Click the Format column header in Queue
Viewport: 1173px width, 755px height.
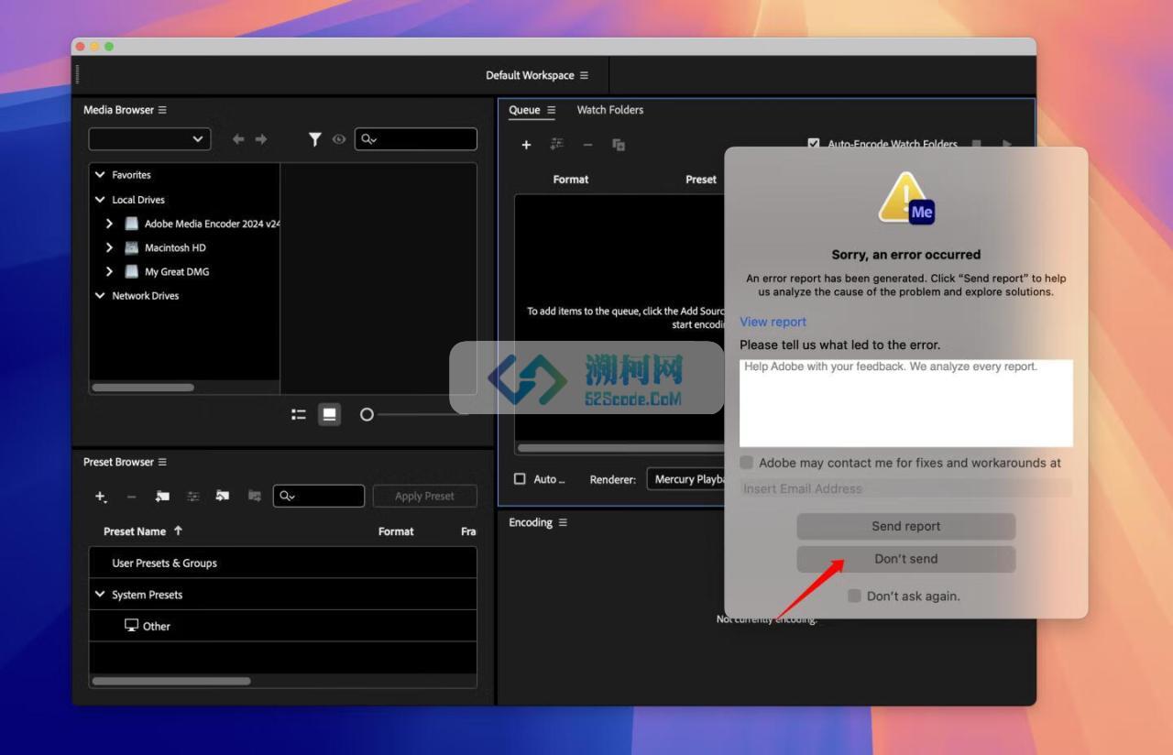(x=570, y=180)
